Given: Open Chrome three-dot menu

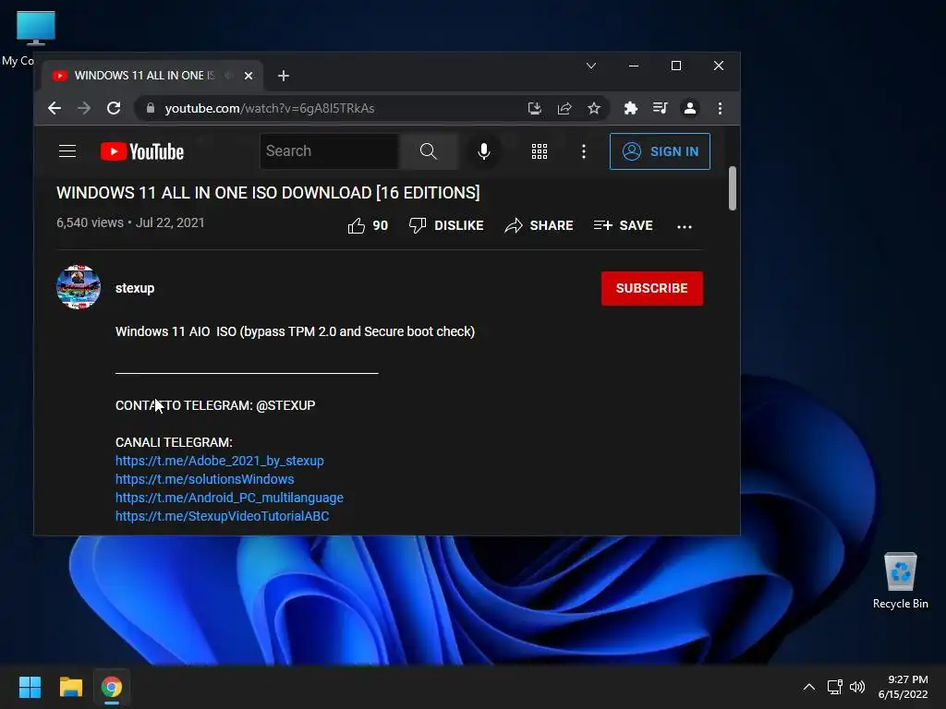Looking at the screenshot, I should 720,108.
